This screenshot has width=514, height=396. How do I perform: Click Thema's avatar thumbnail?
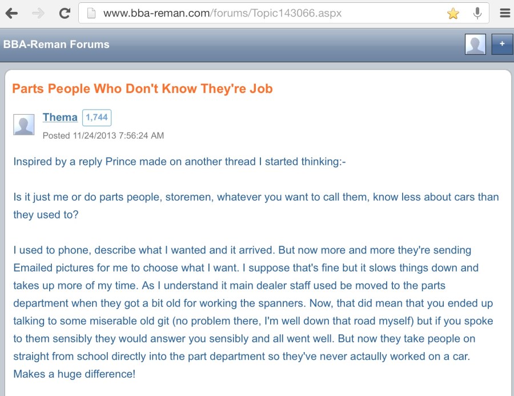[24, 124]
